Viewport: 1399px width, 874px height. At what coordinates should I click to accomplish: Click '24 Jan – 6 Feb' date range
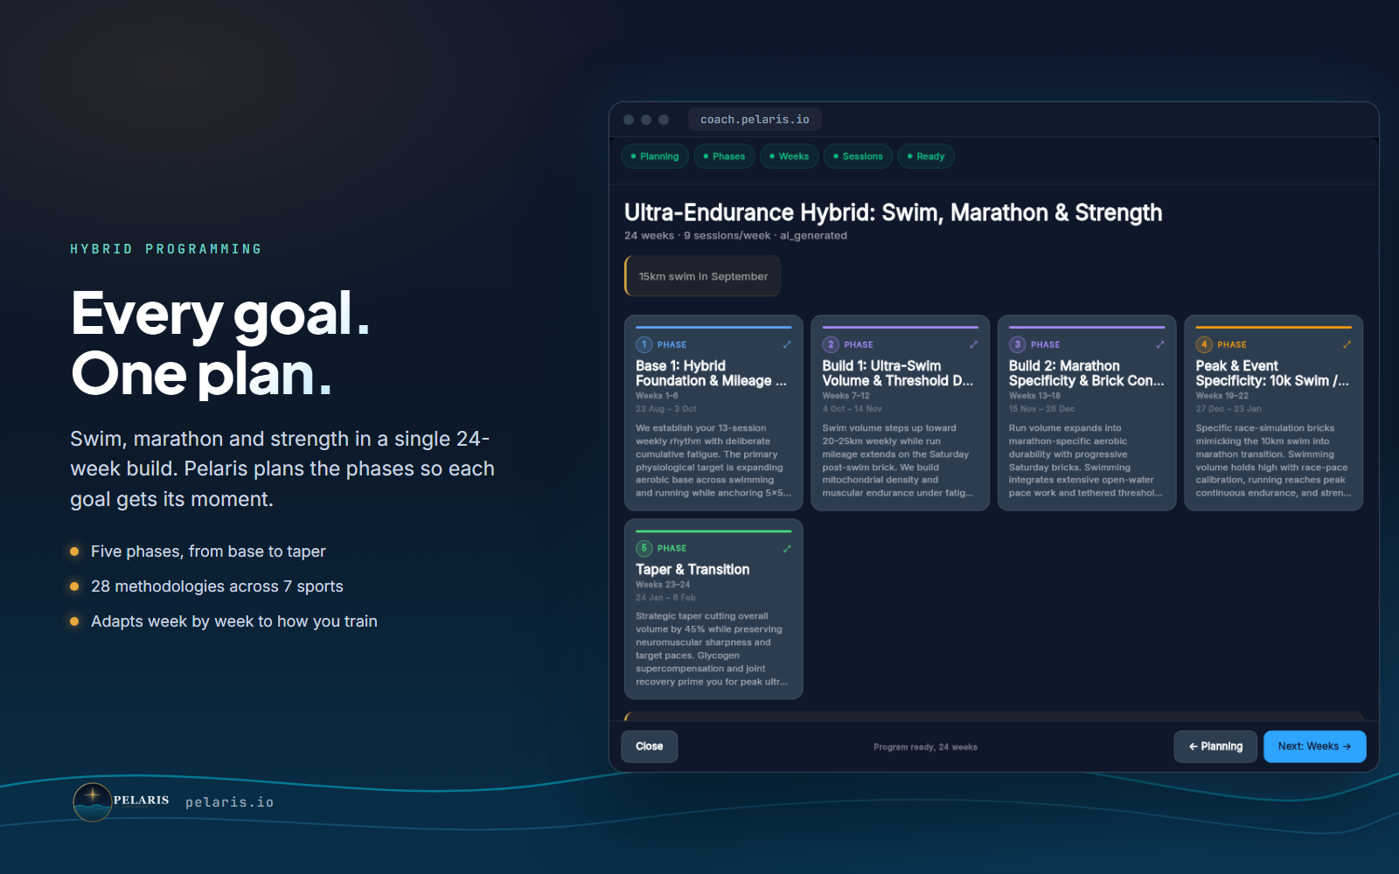[665, 598]
